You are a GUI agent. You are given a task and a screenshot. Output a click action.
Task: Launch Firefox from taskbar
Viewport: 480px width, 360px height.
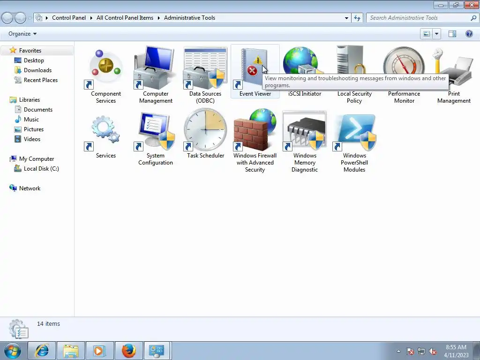click(x=128, y=351)
